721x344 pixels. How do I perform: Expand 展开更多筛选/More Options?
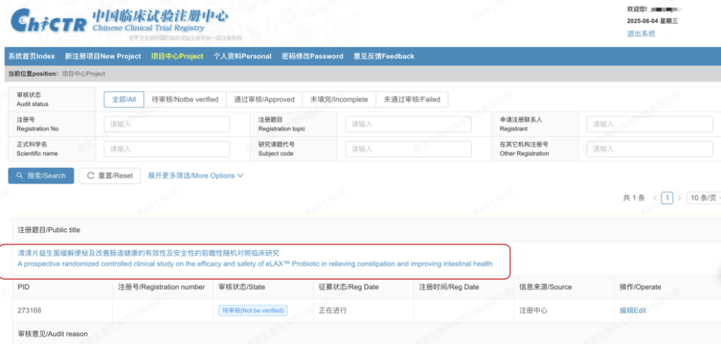point(195,176)
